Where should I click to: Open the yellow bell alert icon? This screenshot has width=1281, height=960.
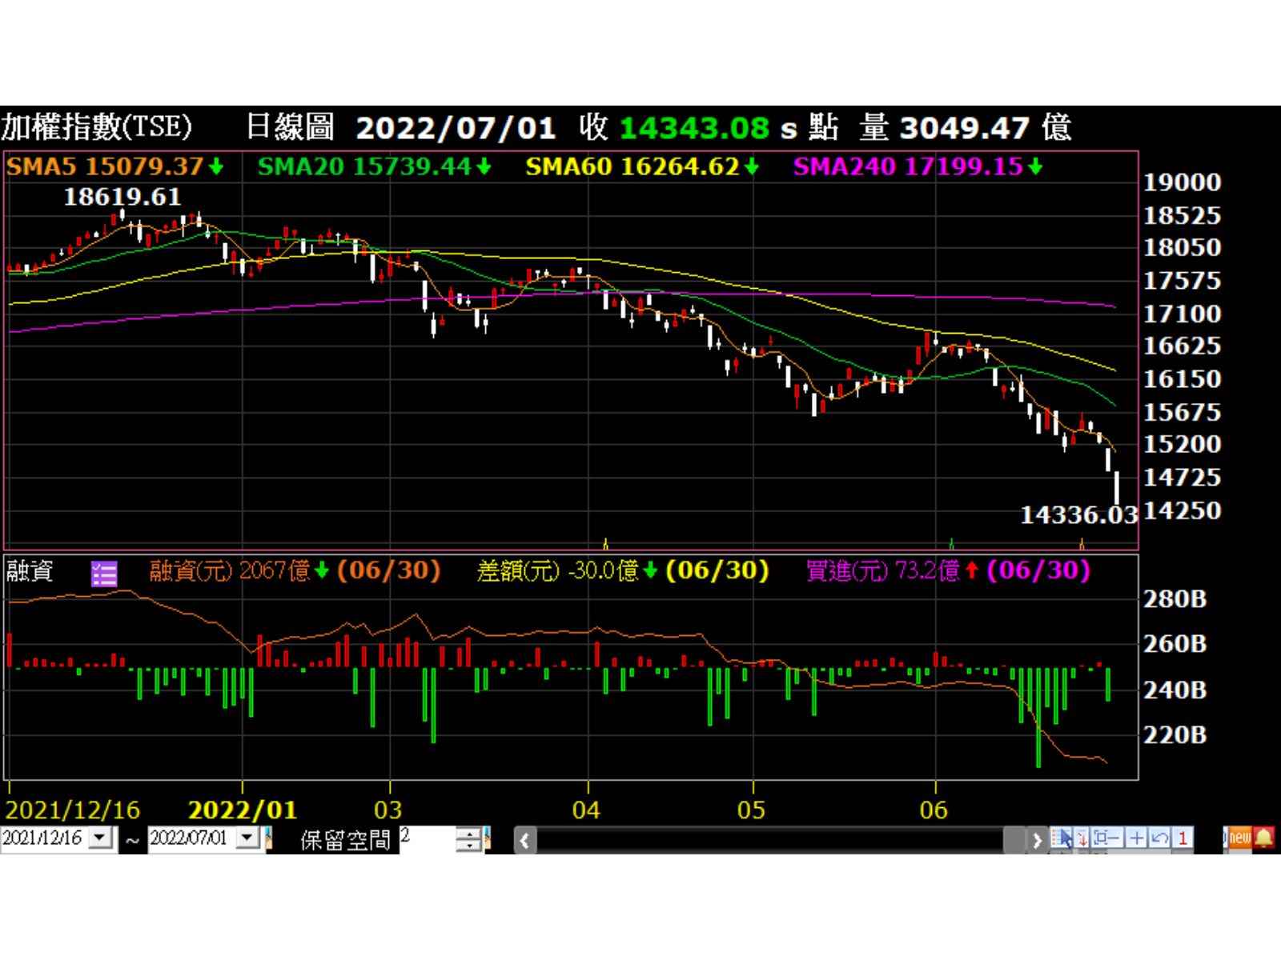tap(1264, 838)
